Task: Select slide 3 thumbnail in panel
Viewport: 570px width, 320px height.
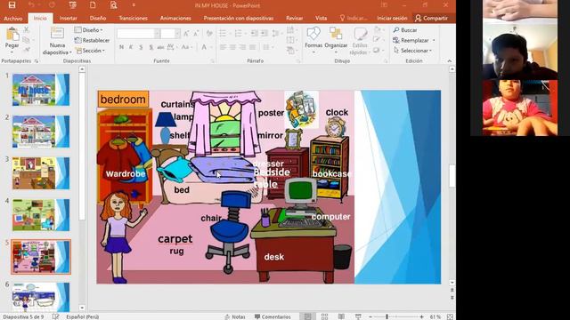Action: 41,173
